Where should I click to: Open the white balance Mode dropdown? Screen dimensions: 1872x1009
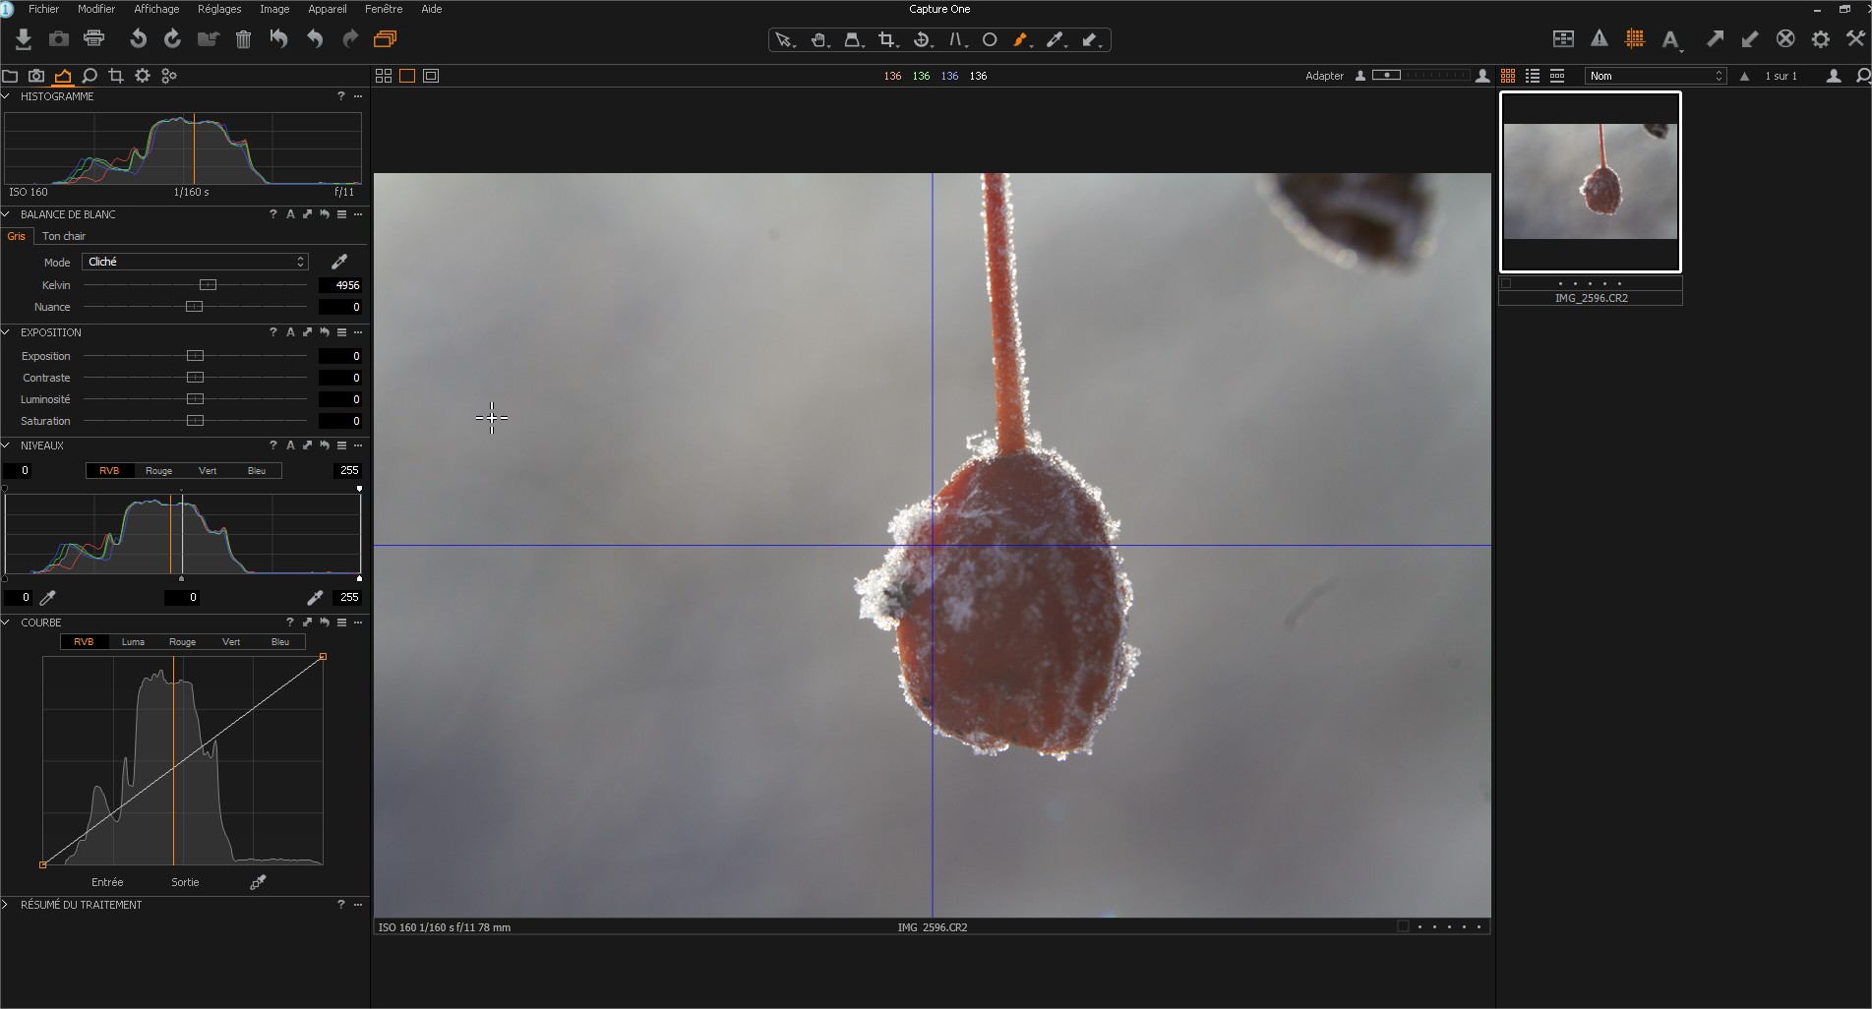coord(195,262)
